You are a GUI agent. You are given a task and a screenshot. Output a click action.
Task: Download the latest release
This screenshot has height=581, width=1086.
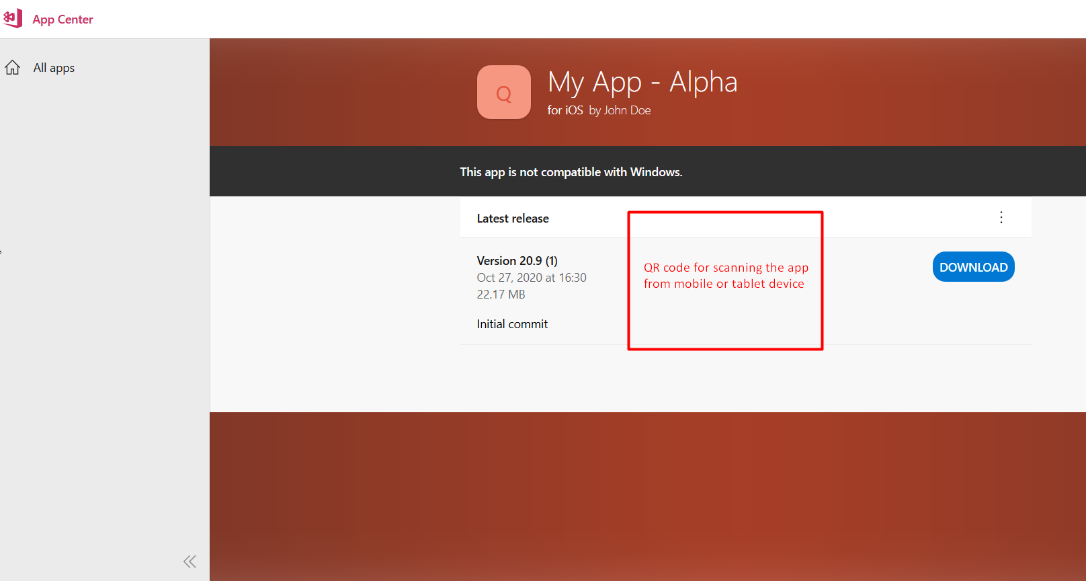[x=974, y=267]
